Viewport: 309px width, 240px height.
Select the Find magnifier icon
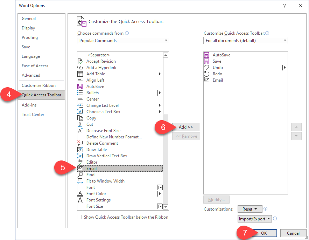(80, 175)
